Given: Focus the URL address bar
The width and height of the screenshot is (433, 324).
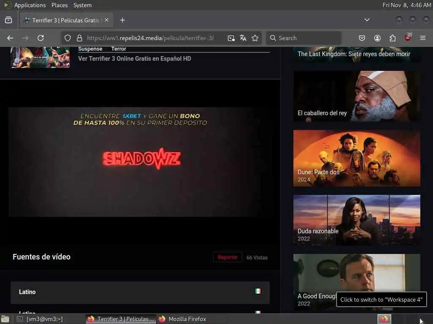Looking at the screenshot, I should click(151, 38).
